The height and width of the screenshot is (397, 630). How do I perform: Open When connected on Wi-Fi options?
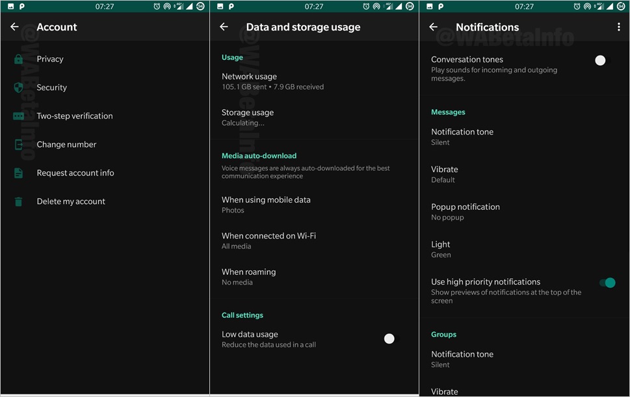(x=269, y=240)
